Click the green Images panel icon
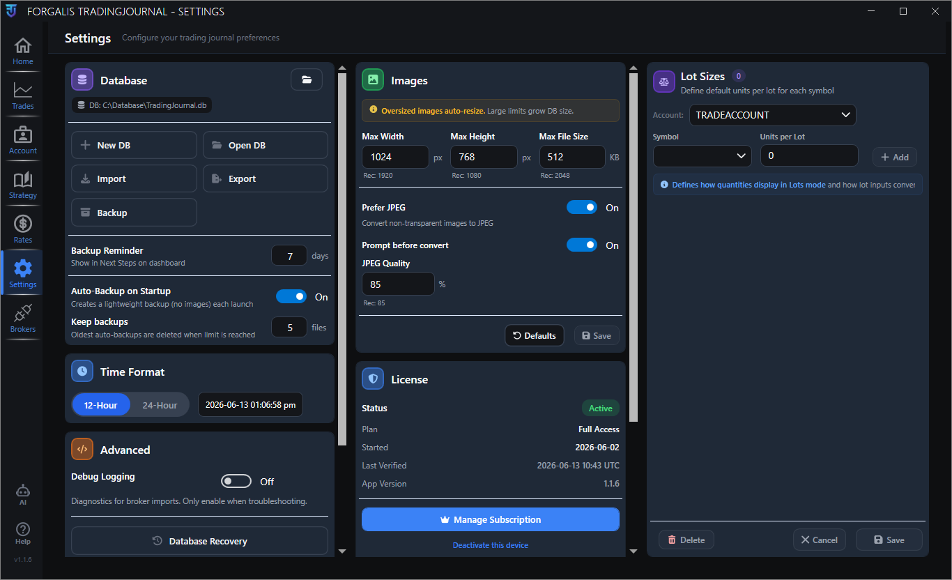 (x=373, y=80)
